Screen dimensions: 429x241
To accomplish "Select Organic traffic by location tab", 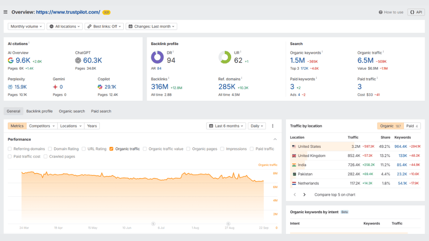I will pos(391,126).
